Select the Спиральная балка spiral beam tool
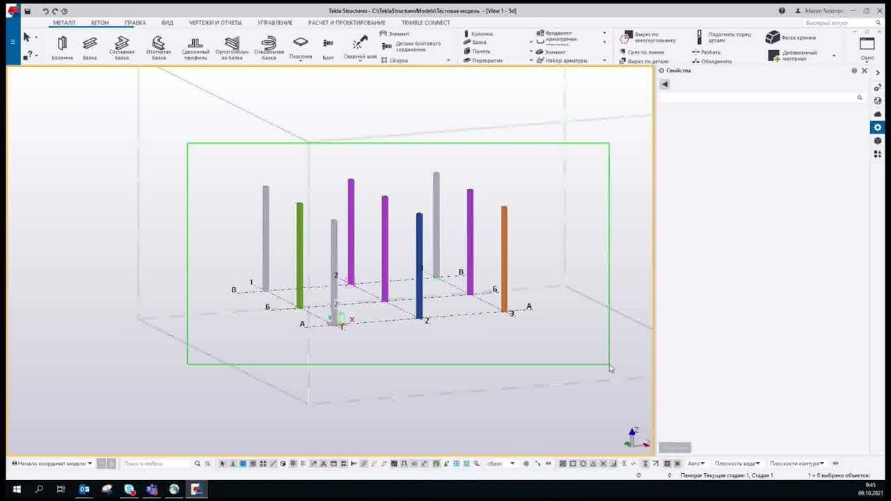This screenshot has width=891, height=501. click(269, 48)
